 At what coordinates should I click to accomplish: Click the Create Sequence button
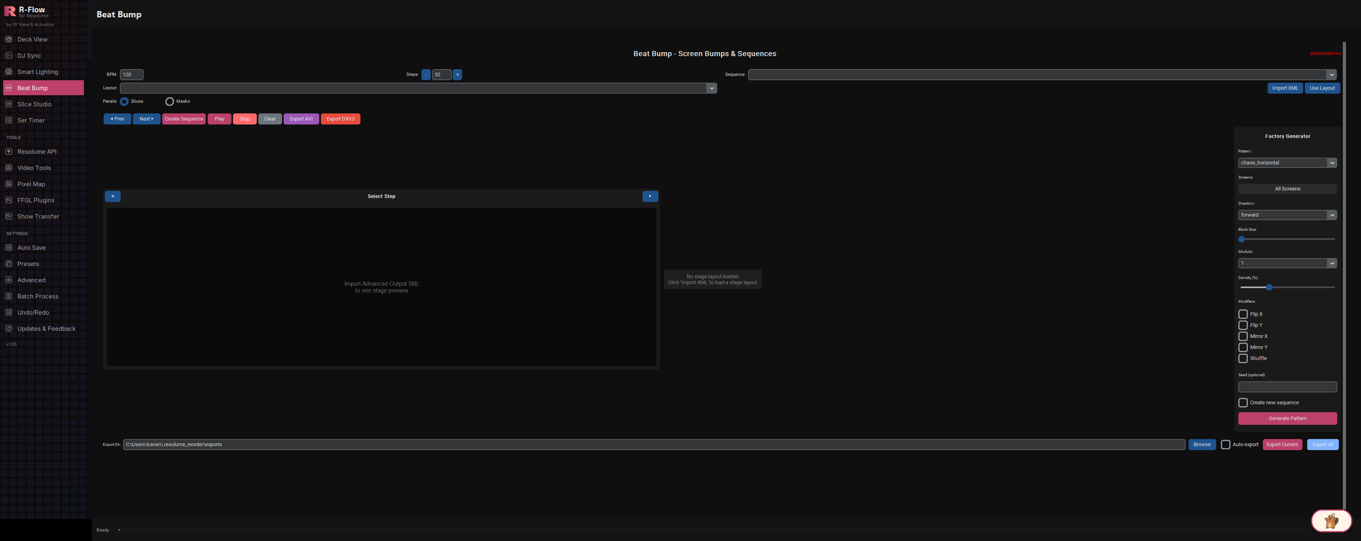[x=184, y=119]
